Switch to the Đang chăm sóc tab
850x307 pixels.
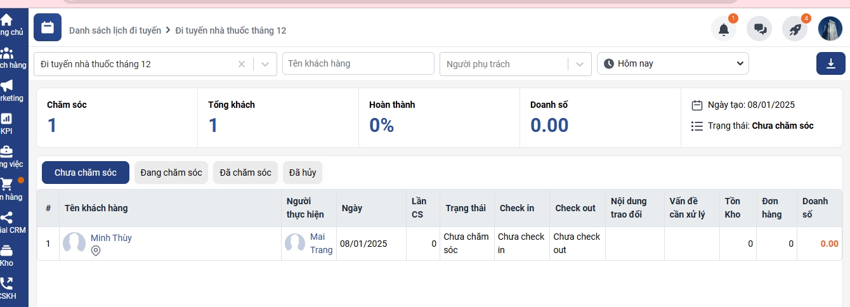point(171,173)
